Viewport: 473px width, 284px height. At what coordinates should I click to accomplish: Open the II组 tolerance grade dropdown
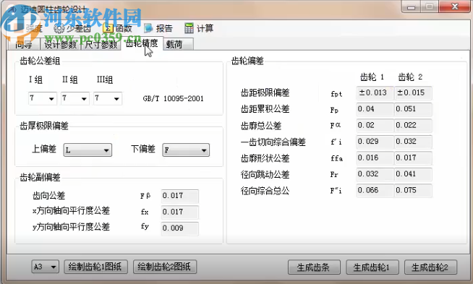[75, 98]
